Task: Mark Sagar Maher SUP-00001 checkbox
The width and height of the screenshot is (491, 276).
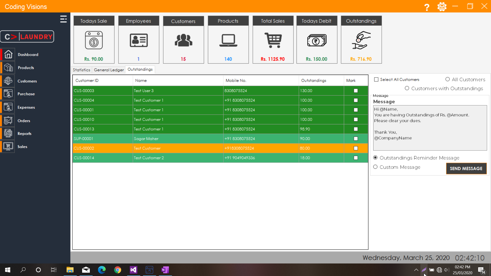Action: click(356, 139)
